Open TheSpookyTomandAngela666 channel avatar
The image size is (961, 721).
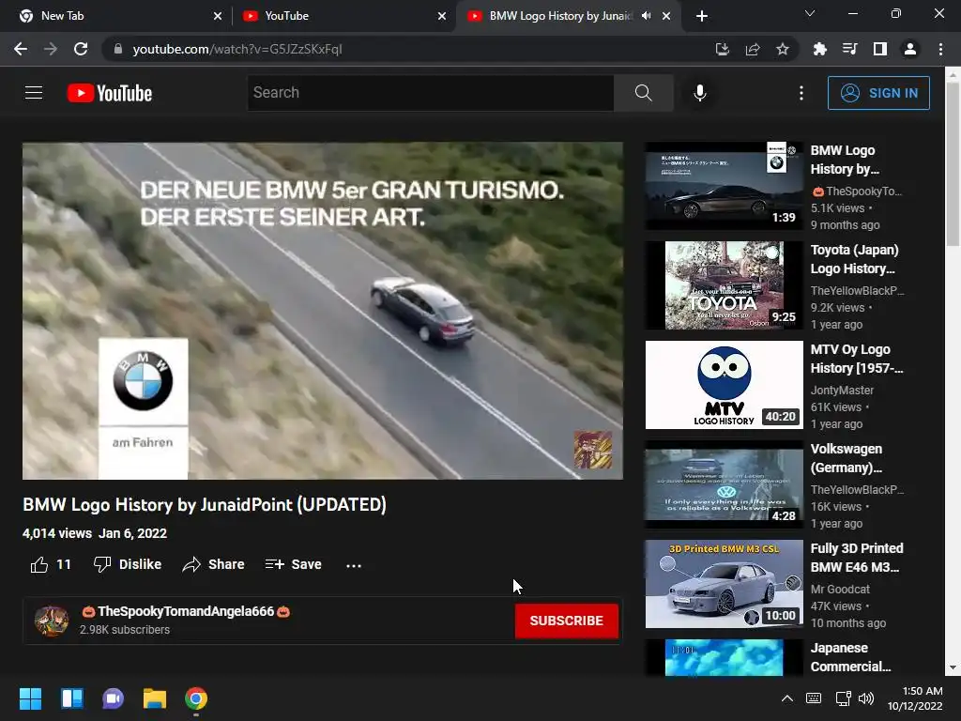tap(52, 621)
